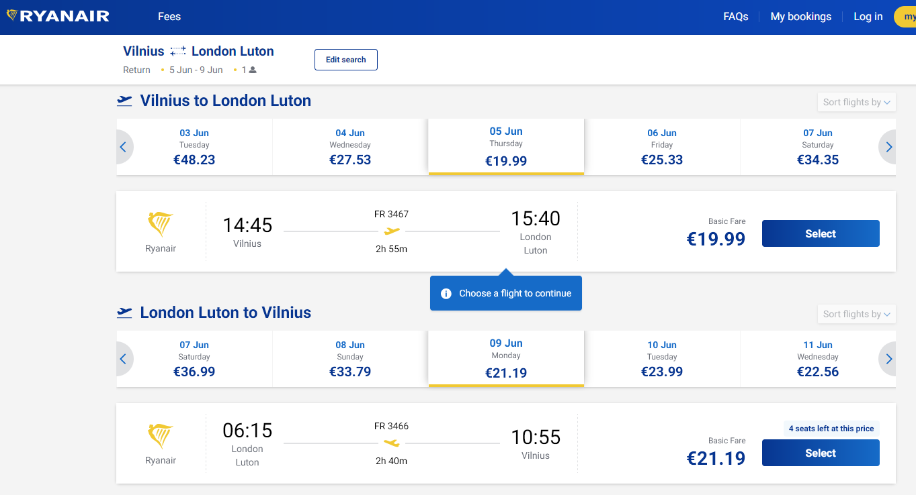
Task: Click previous dates arrow for outbound flights
Action: pyautogui.click(x=124, y=147)
